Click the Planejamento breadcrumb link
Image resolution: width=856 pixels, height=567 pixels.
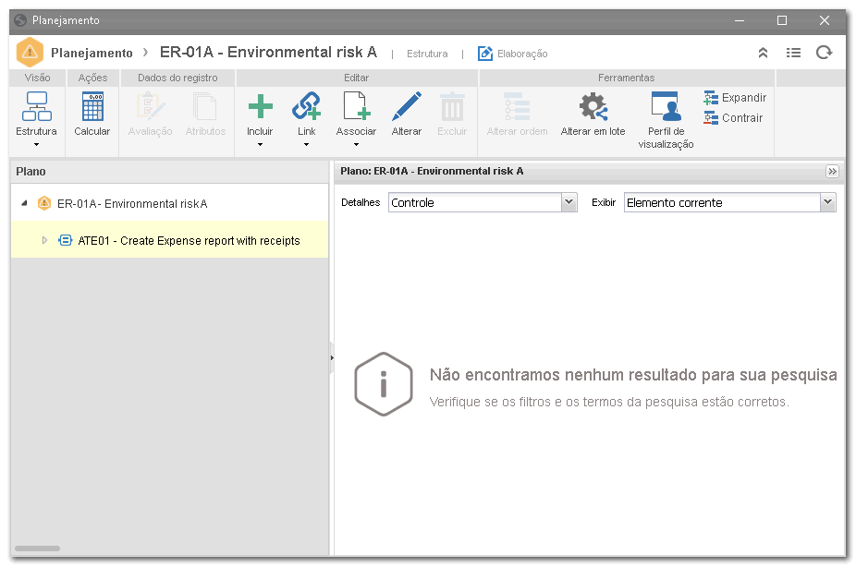coord(92,53)
